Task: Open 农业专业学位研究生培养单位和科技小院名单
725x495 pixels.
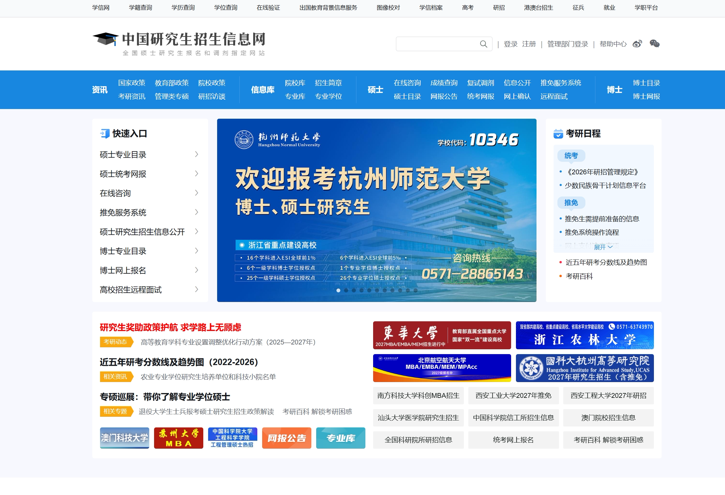Action: [x=208, y=377]
